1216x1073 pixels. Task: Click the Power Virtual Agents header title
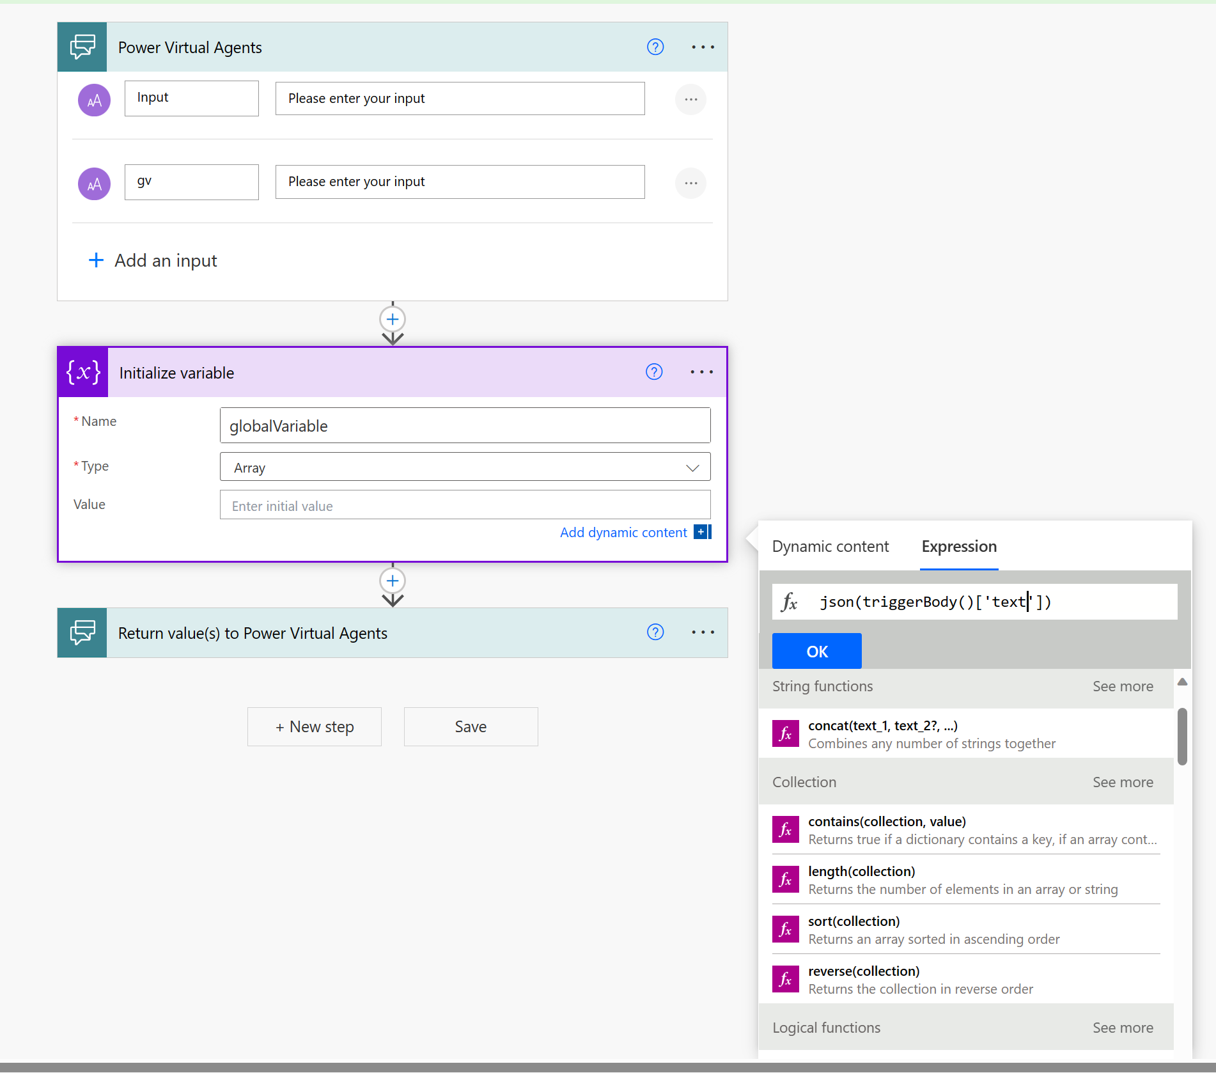pyautogui.click(x=190, y=47)
